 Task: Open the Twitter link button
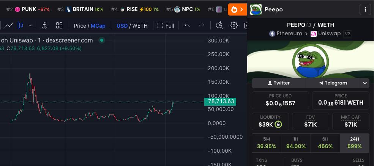(279, 83)
